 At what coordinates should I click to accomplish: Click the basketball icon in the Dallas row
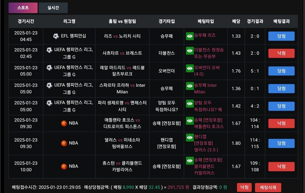point(64,143)
